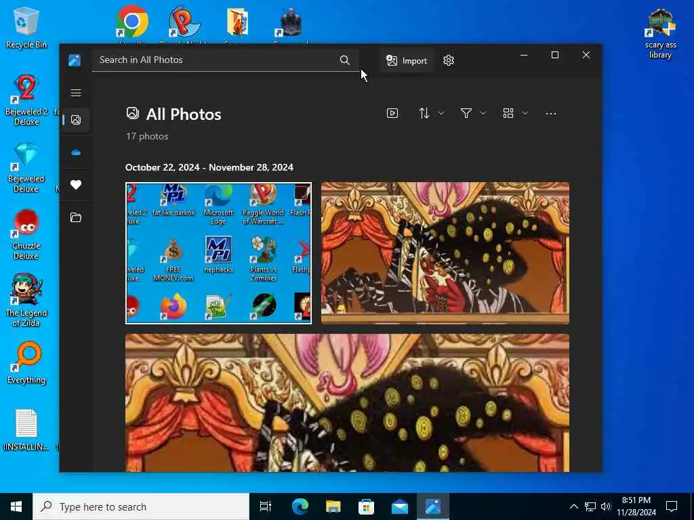694x520 pixels.
Task: Click the Photos app logo icon
Action: (75, 60)
